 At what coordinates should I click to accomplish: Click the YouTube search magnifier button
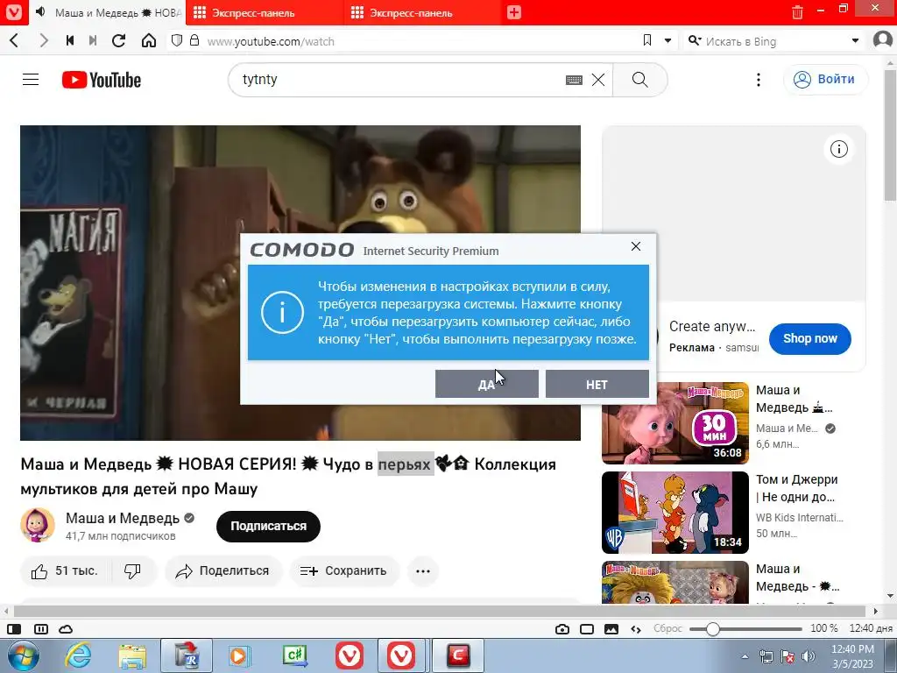click(640, 80)
